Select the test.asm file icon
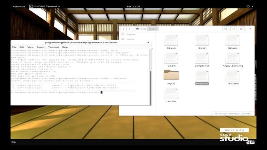The height and width of the screenshot is (150, 267). [x=233, y=76]
